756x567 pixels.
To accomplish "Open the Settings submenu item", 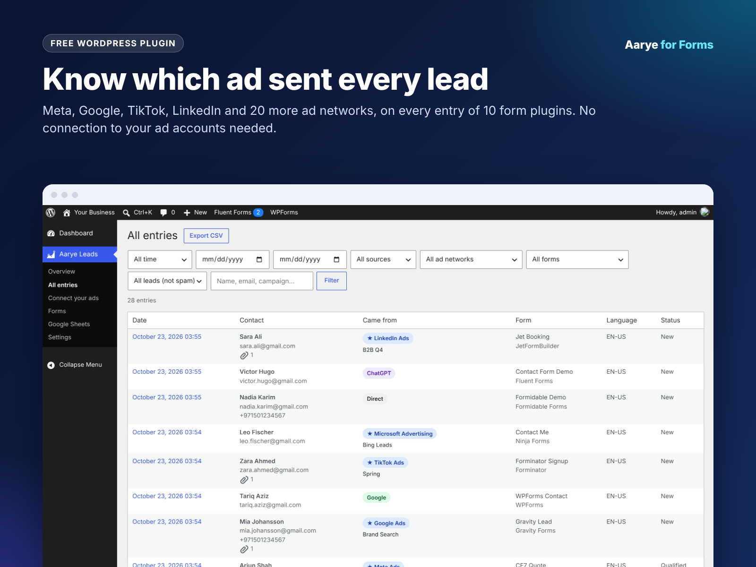I will (60, 337).
